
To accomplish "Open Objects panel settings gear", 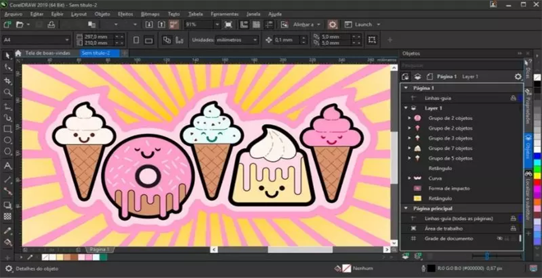I will click(518, 76).
